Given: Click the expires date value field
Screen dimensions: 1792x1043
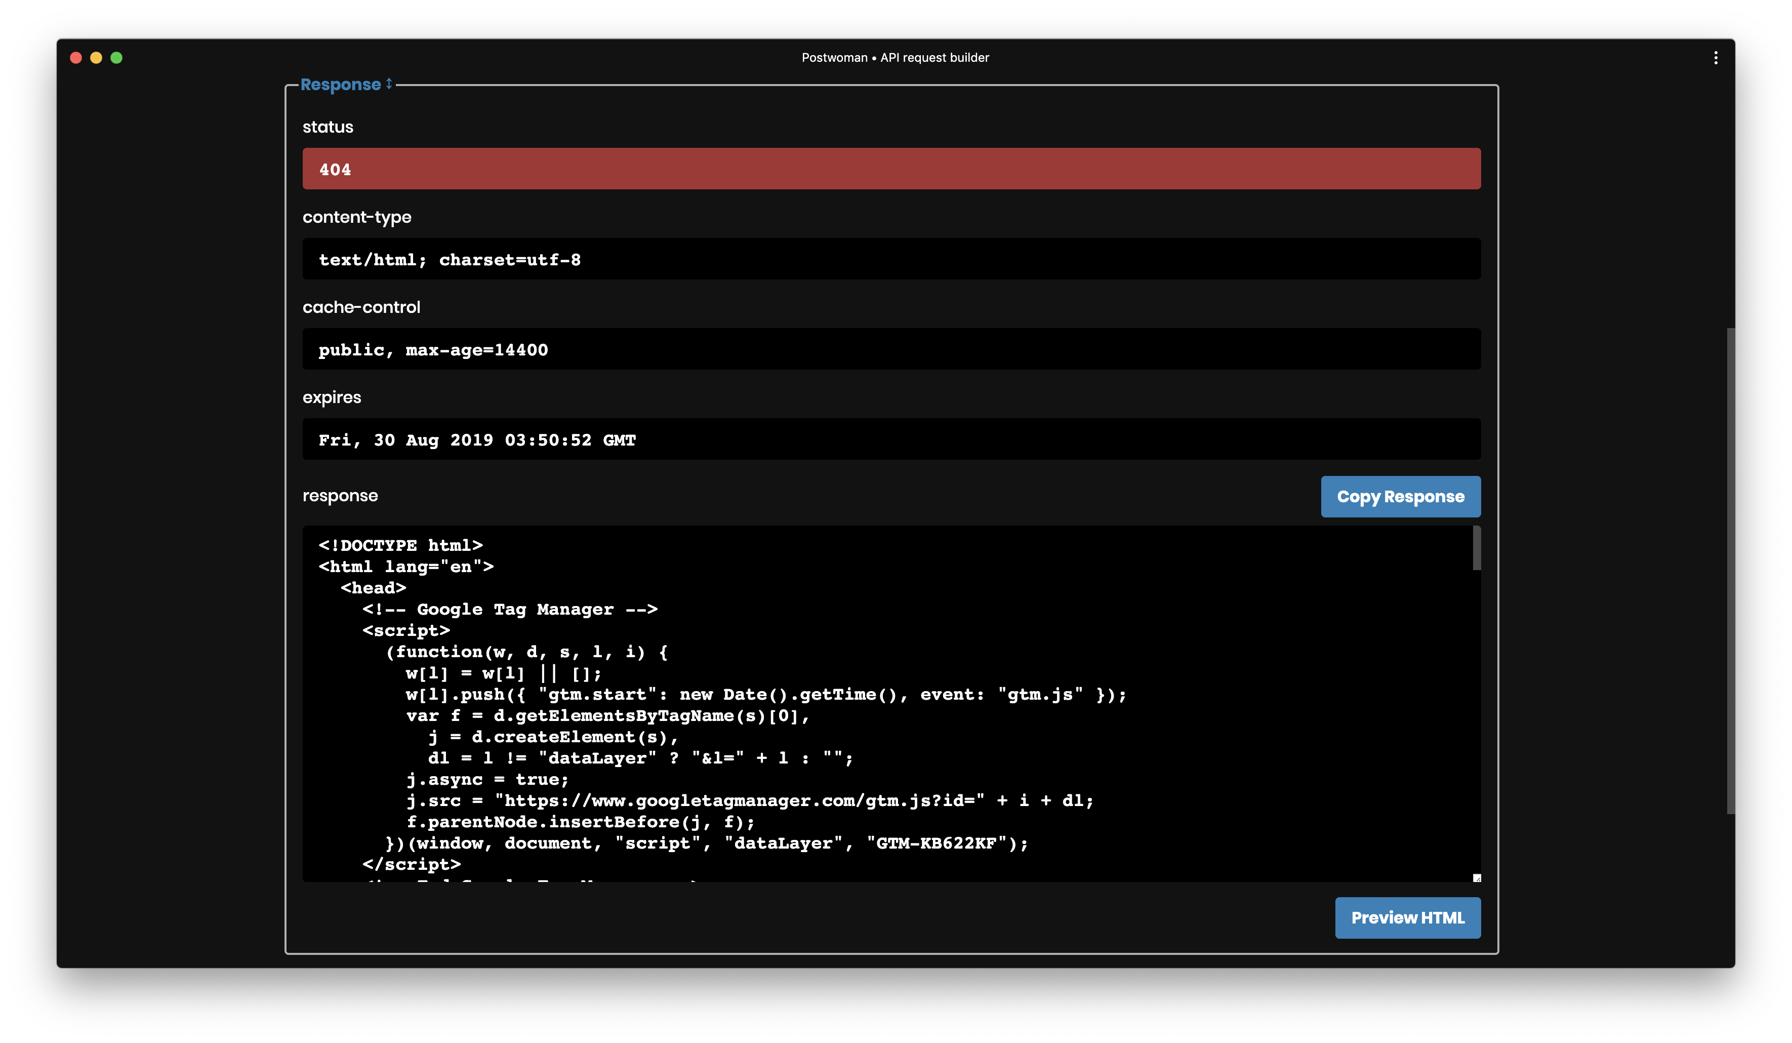Looking at the screenshot, I should (x=891, y=439).
